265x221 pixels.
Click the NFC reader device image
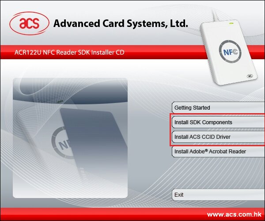(228, 53)
